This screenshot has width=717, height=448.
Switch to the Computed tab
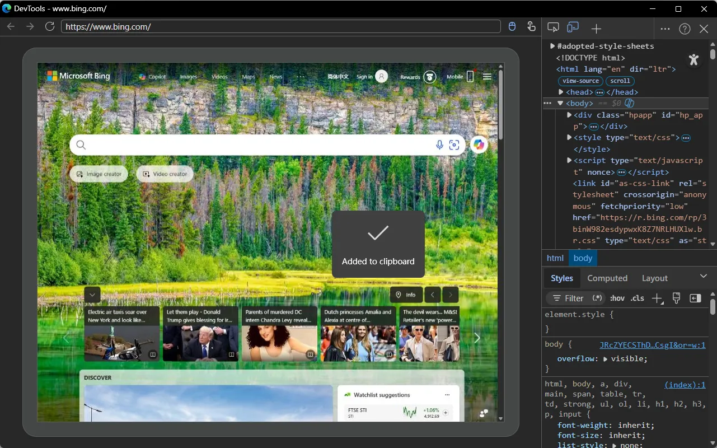(x=607, y=278)
